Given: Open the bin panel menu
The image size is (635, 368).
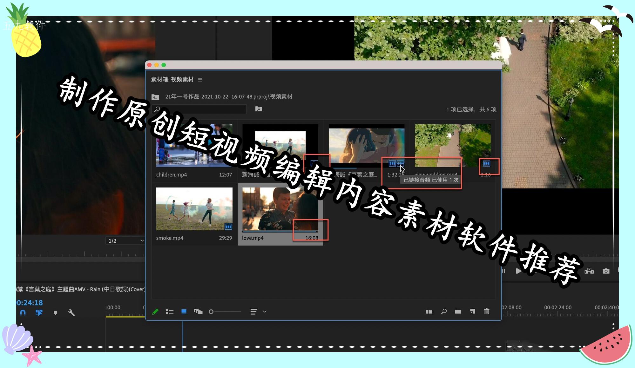Looking at the screenshot, I should tap(200, 80).
